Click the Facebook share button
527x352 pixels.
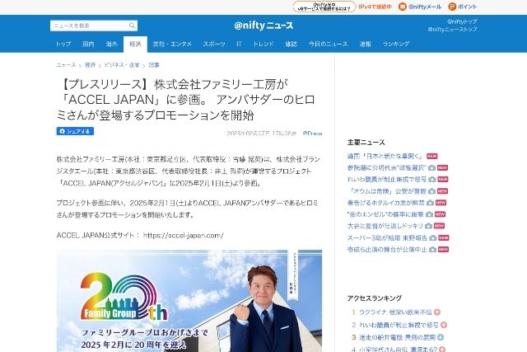(75, 131)
